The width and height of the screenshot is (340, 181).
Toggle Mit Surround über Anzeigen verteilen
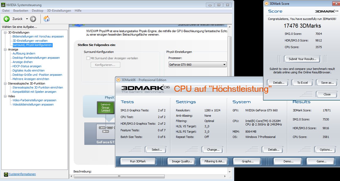pos(88,58)
